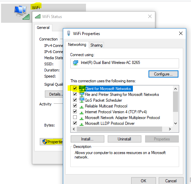Image resolution: width=191 pixels, height=184 pixels.
Task: Open the Configure adapter dialog
Action: click(163, 74)
